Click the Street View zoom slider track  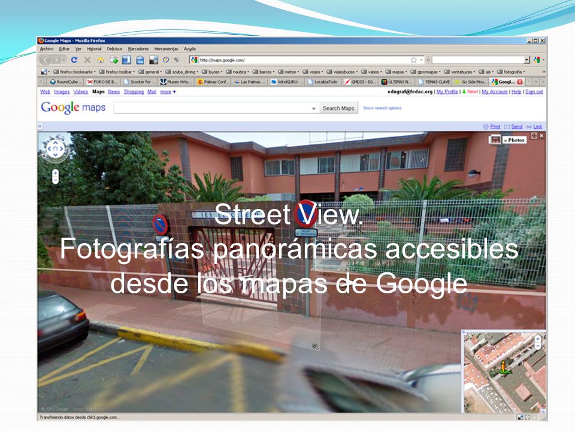point(55,176)
